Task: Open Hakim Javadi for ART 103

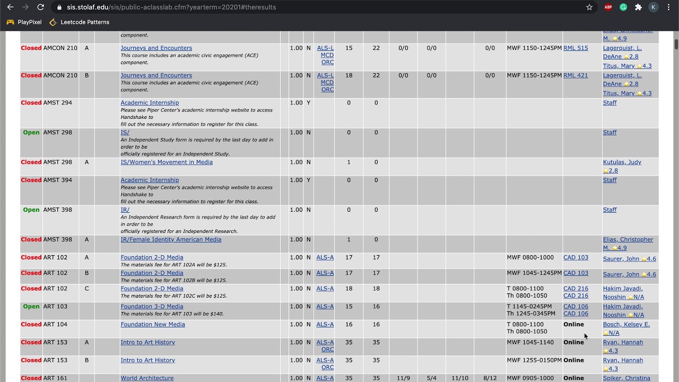Action: click(623, 311)
